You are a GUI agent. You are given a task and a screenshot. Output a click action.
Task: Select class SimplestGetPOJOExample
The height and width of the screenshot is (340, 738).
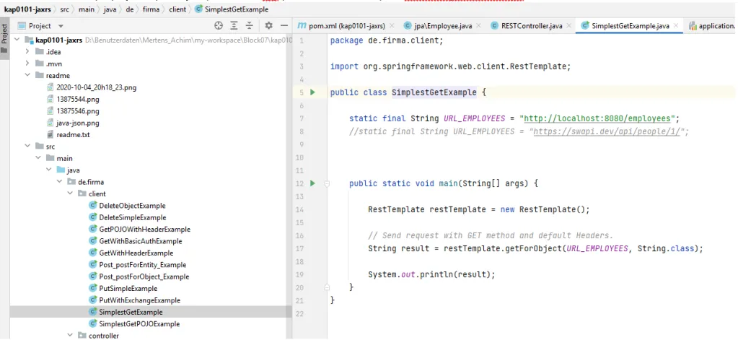pos(139,324)
